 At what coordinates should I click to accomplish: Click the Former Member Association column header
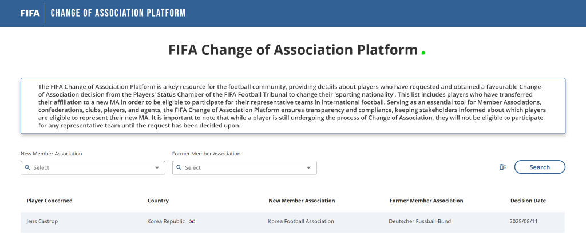[426, 201]
